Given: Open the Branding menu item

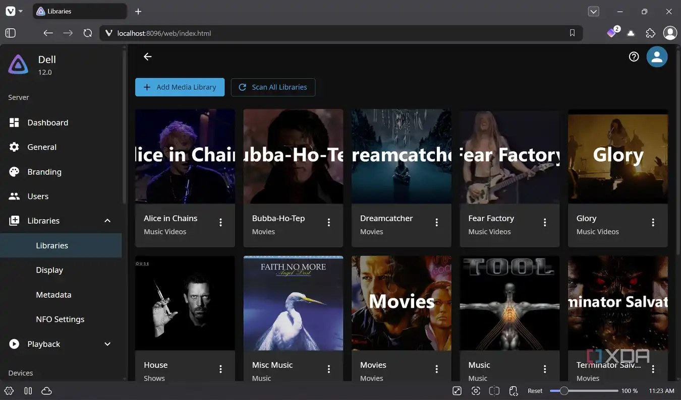Looking at the screenshot, I should 61,172.
